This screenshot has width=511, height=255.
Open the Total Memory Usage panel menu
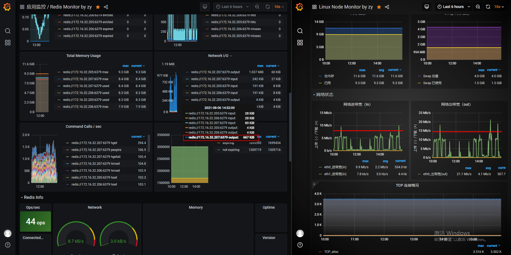coord(83,56)
